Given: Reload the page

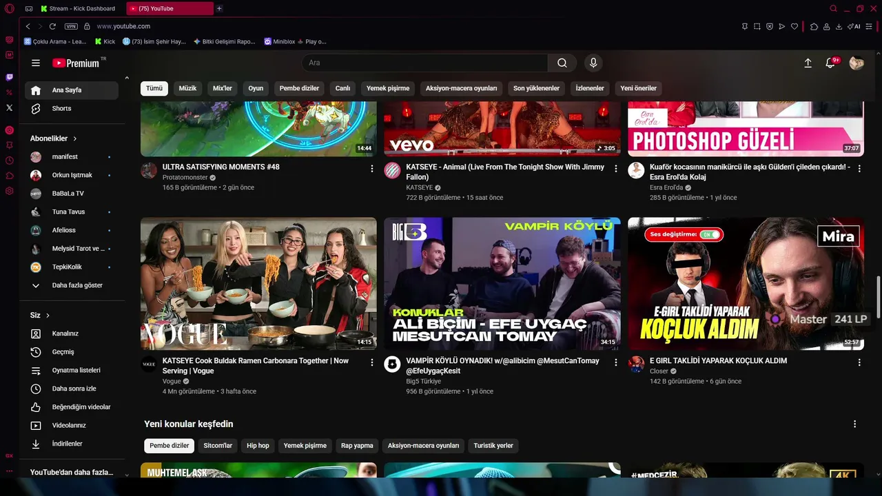Looking at the screenshot, I should tap(52, 26).
